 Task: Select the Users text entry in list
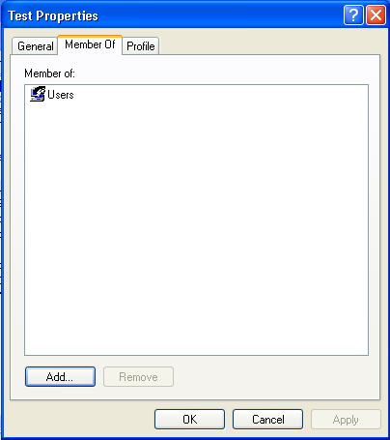coord(61,95)
